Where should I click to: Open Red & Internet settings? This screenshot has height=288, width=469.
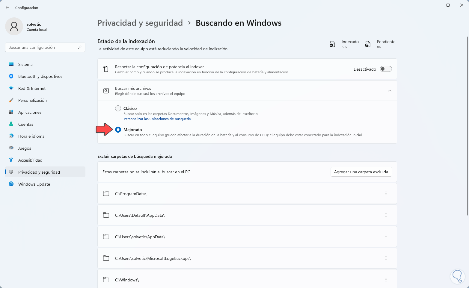pyautogui.click(x=32, y=88)
